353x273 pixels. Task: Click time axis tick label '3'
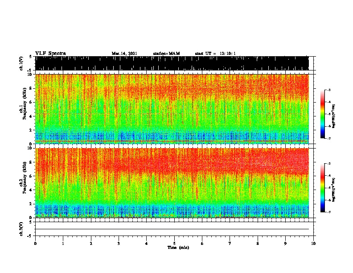pyautogui.click(x=119, y=244)
